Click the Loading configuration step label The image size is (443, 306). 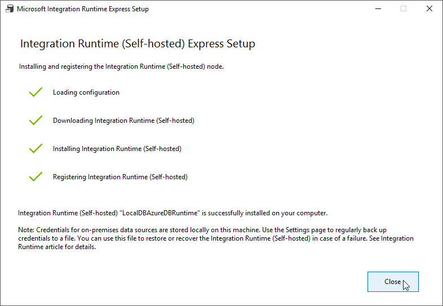click(86, 92)
